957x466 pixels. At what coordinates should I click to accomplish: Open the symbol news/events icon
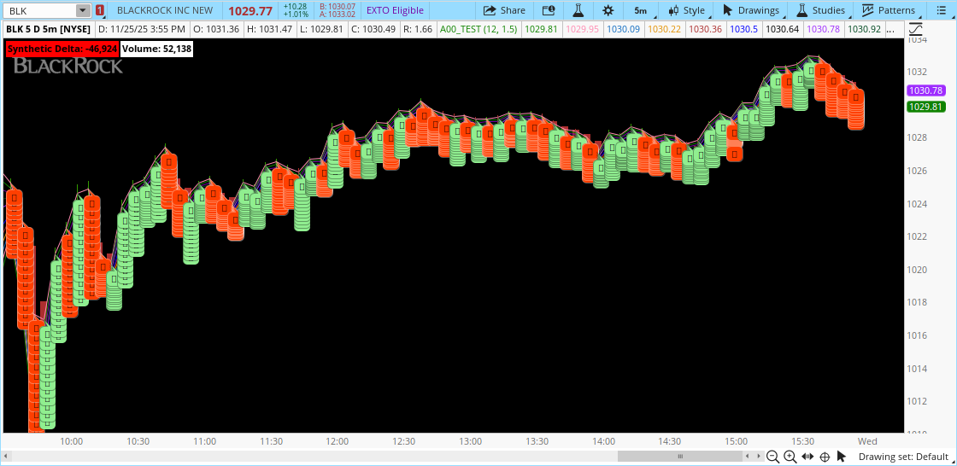click(549, 10)
